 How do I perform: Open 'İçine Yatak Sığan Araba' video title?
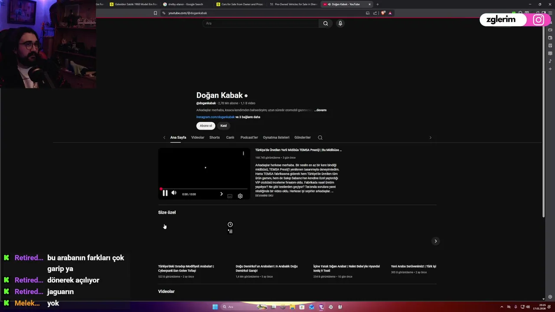(x=346, y=268)
